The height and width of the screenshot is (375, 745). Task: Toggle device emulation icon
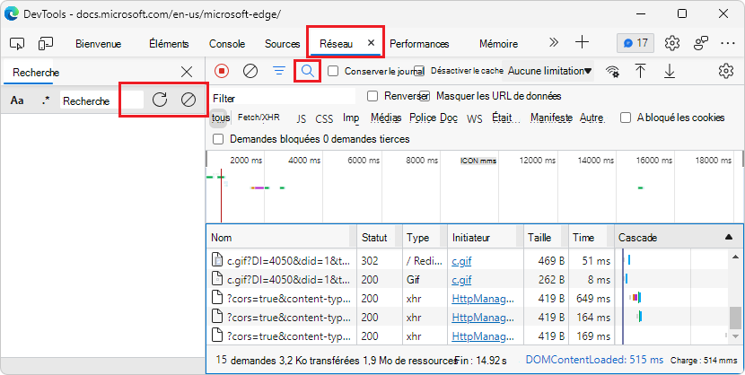[46, 44]
